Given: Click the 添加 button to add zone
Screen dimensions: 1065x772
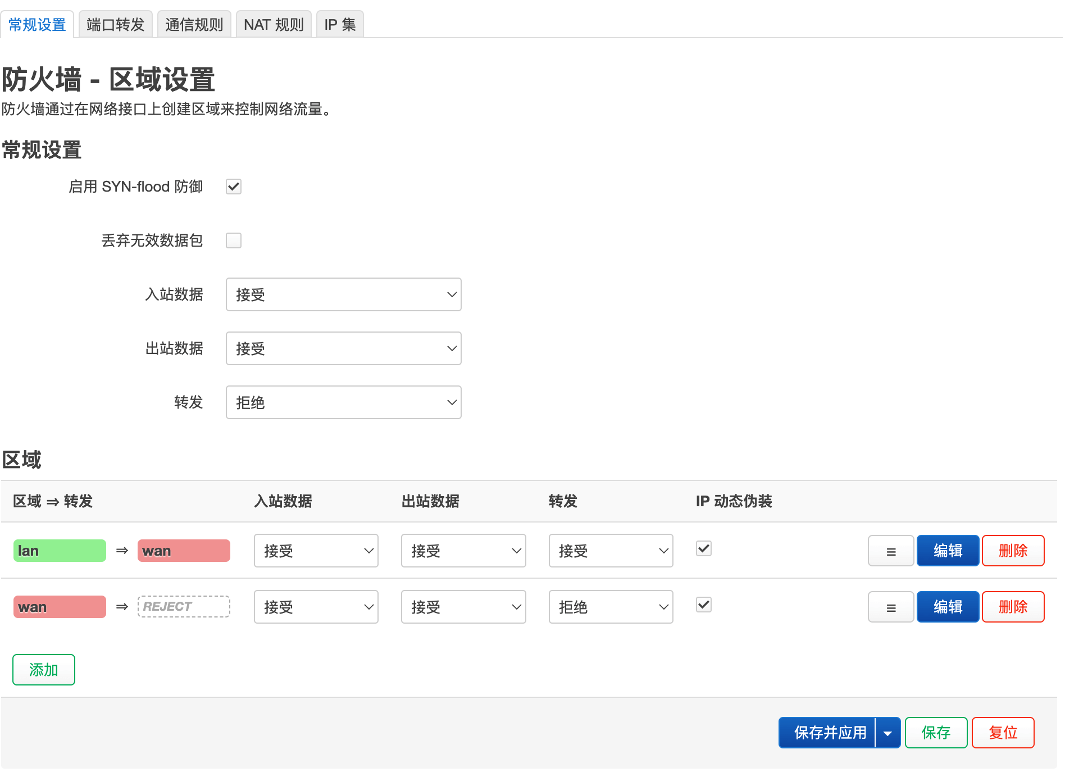Looking at the screenshot, I should pyautogui.click(x=44, y=670).
